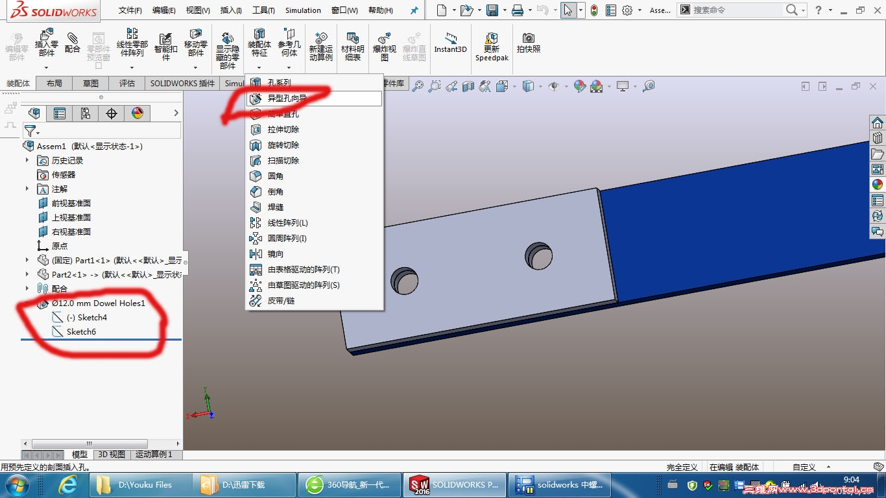Expand the feature manager panel chevron
The image size is (886, 498).
point(176,113)
